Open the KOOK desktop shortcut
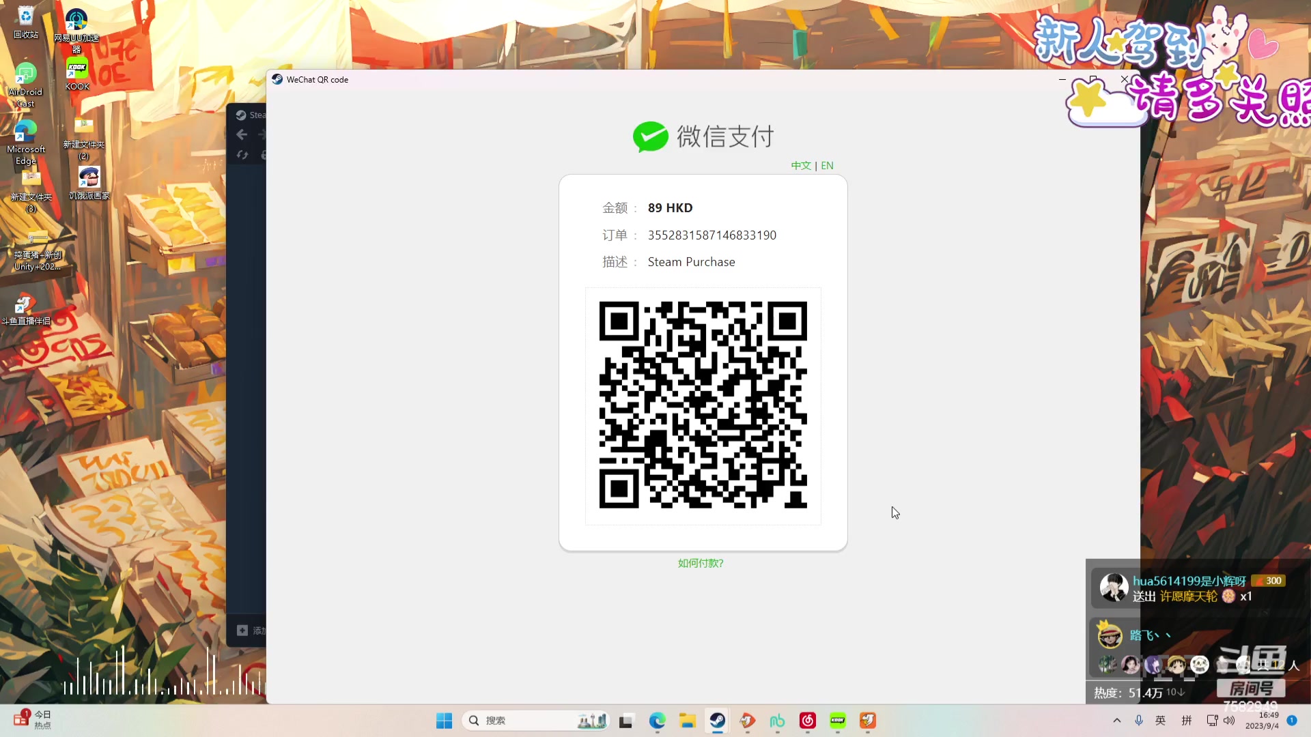Screen dimensions: 1311x737 [77, 74]
